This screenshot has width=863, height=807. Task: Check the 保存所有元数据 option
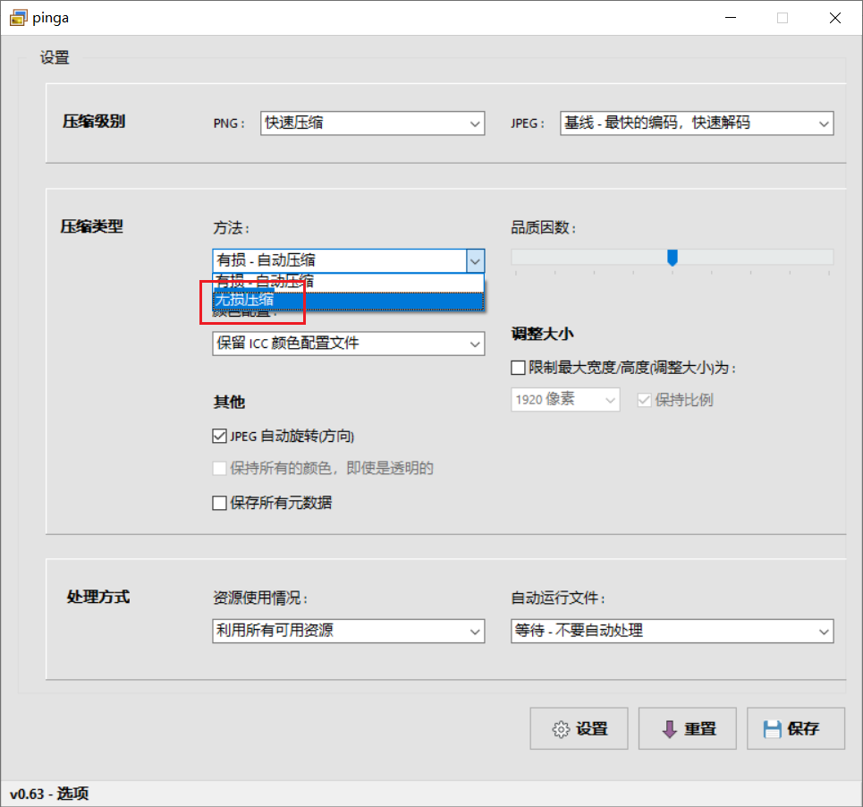coord(219,503)
